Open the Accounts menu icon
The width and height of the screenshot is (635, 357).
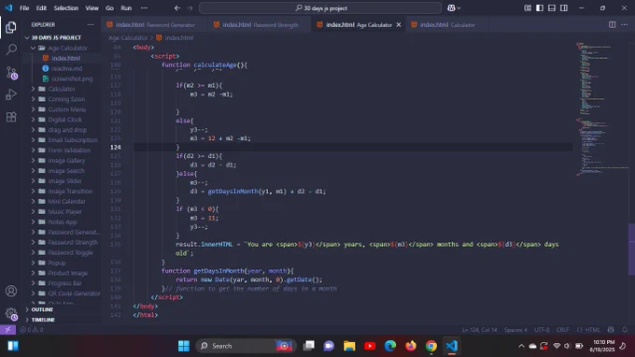pos(11,291)
